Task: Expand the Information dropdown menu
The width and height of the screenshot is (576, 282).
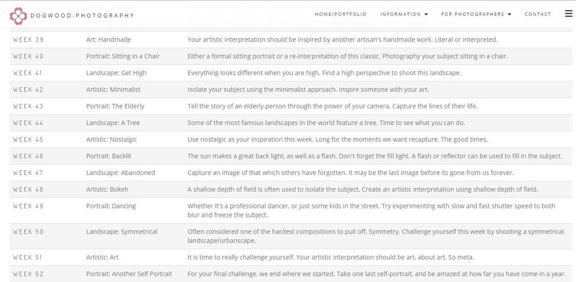Action: point(403,14)
